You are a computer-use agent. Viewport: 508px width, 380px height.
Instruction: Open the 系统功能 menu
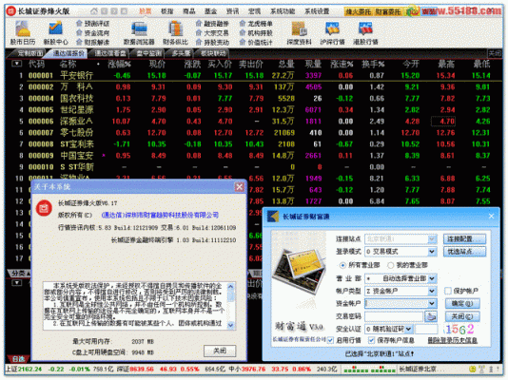(283, 11)
